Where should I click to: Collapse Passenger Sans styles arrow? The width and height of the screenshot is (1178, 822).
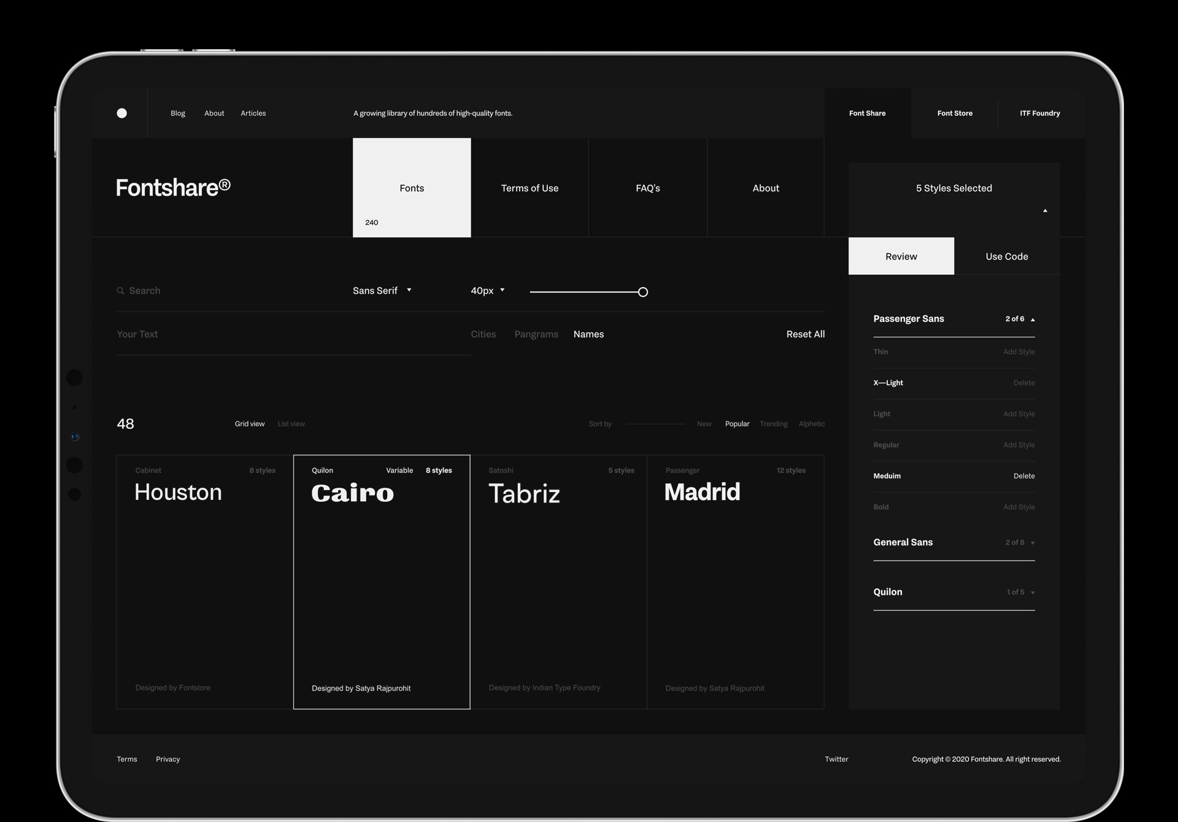pyautogui.click(x=1033, y=320)
